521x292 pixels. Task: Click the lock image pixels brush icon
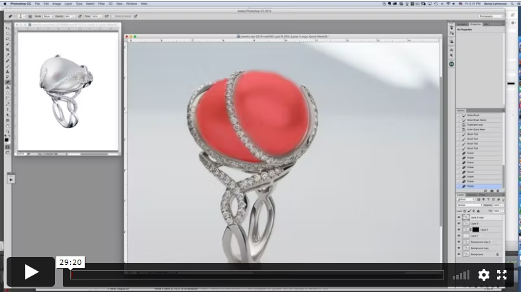[x=469, y=211]
